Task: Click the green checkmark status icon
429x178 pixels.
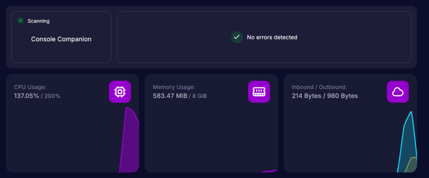Action: (x=237, y=37)
